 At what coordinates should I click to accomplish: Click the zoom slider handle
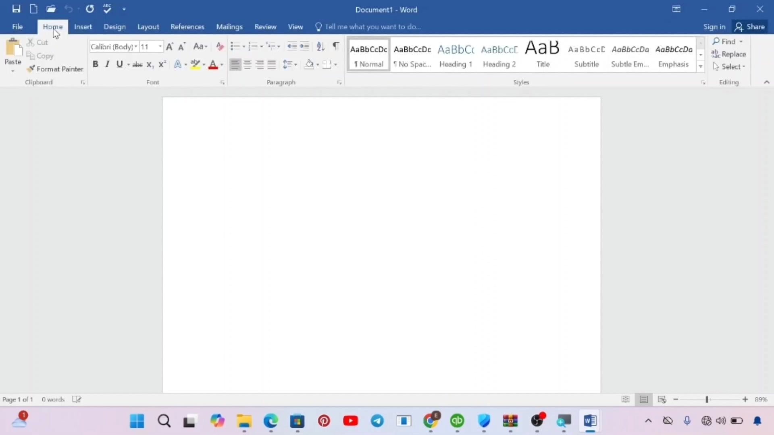(707, 399)
